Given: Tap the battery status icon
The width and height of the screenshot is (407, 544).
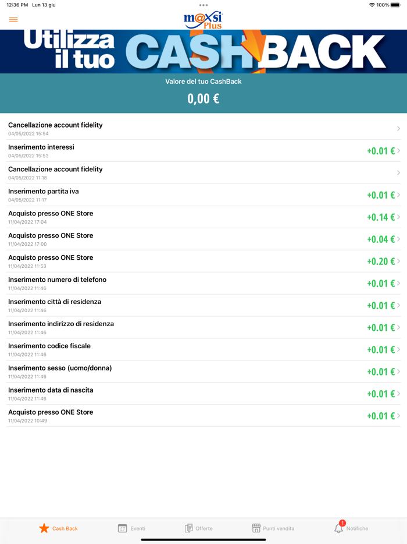Looking at the screenshot, I should 395,5.
